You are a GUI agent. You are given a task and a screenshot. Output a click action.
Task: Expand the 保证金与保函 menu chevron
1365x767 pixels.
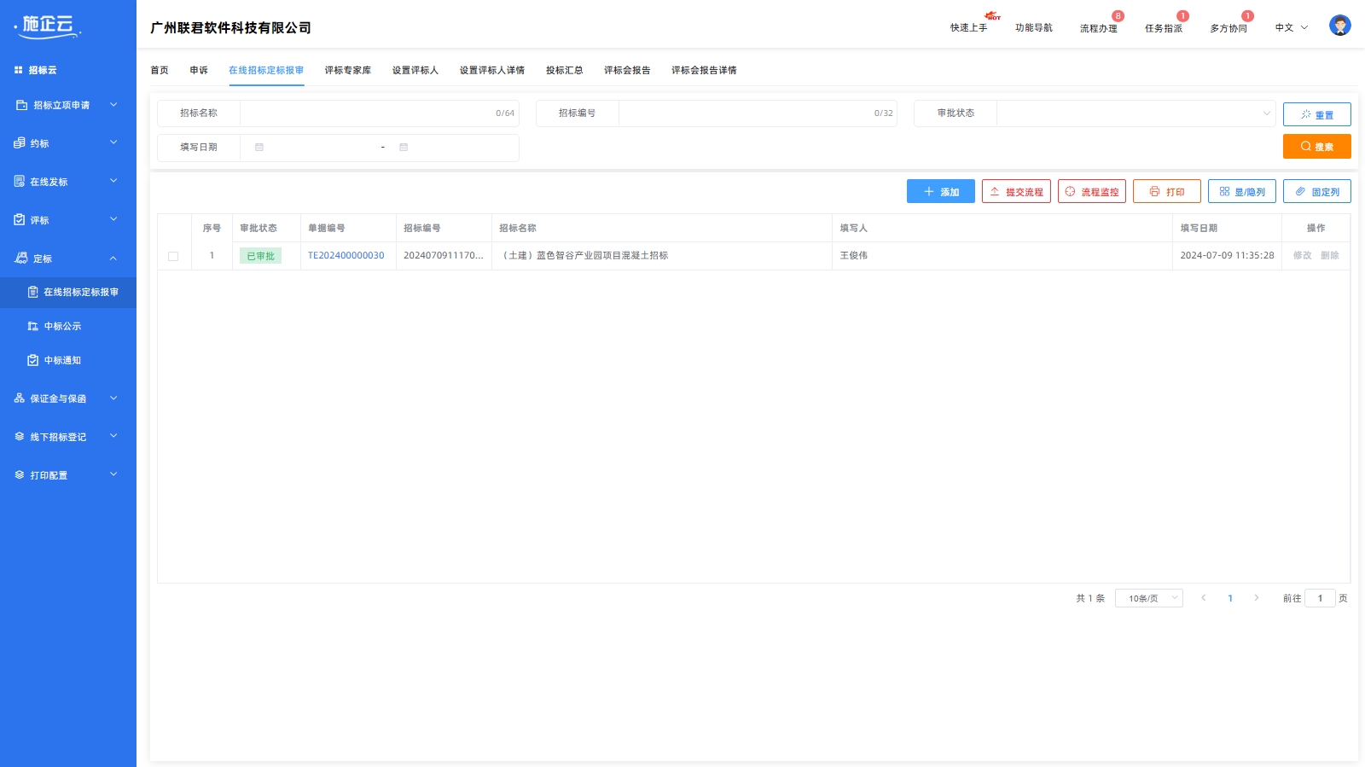point(113,398)
